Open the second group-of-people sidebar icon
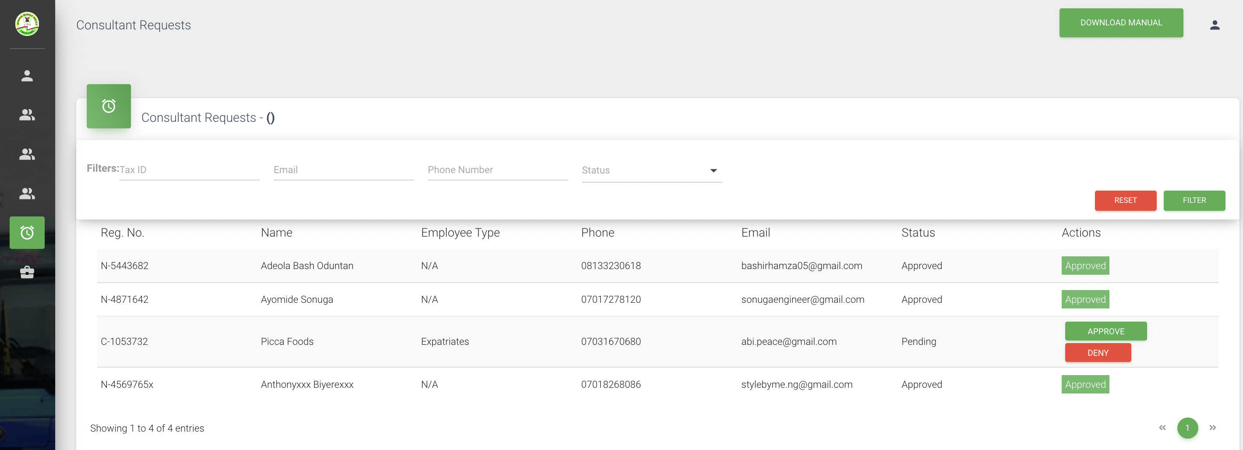 coord(27,155)
